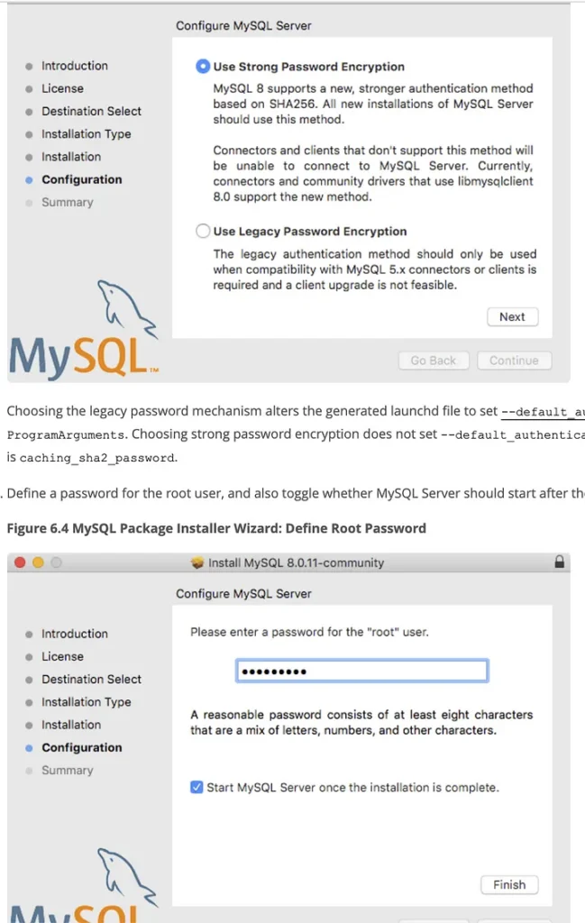Select Use Strong Password Encryption radio button
This screenshot has width=585, height=923.
203,66
